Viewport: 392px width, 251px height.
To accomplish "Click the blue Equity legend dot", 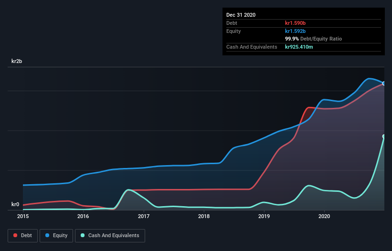I will pos(47,235).
